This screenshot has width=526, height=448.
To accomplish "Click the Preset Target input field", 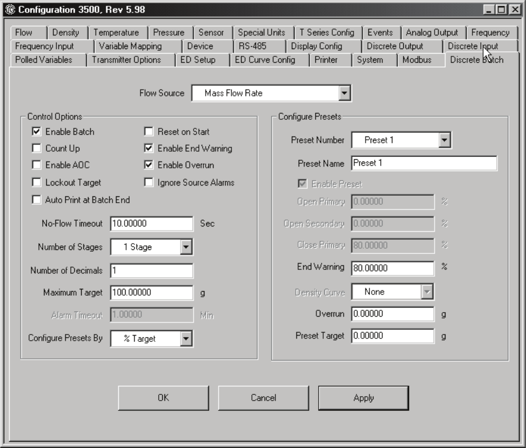I will click(x=392, y=336).
